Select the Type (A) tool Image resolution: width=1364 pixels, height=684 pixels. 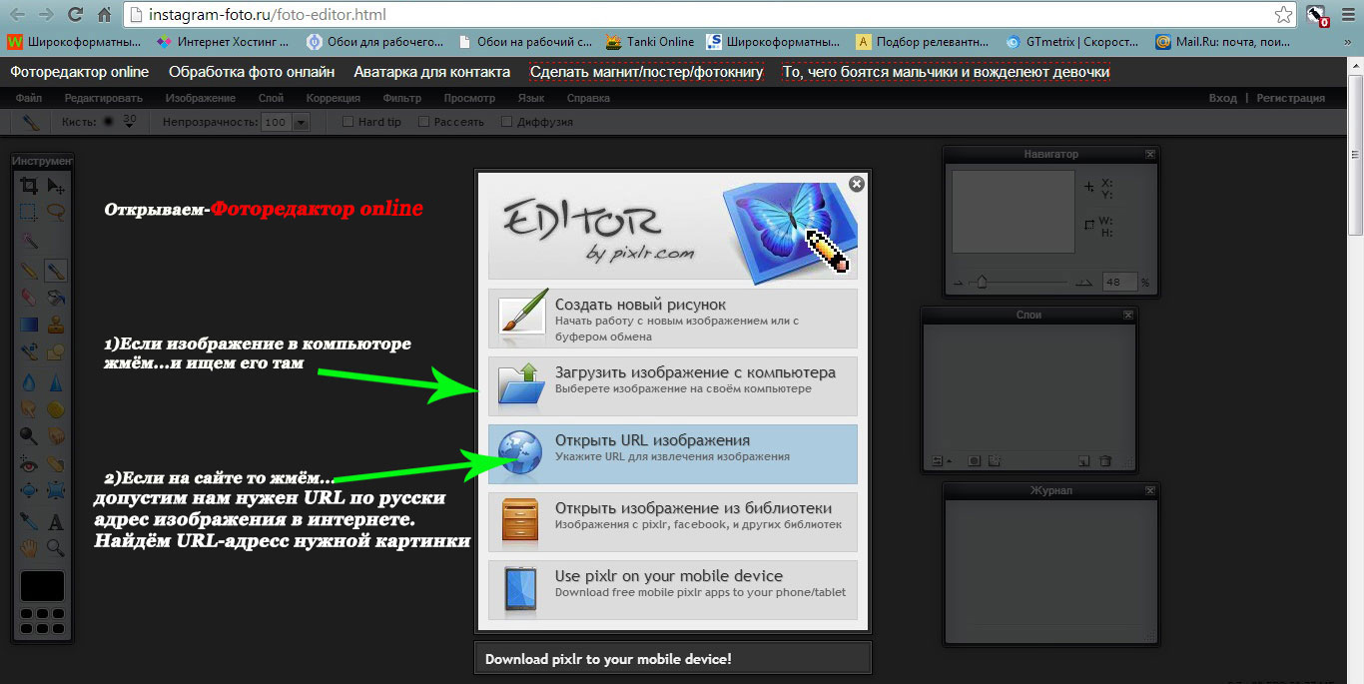pos(56,520)
